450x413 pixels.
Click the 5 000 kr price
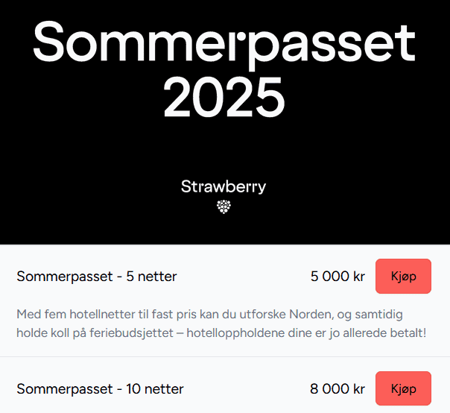point(337,277)
